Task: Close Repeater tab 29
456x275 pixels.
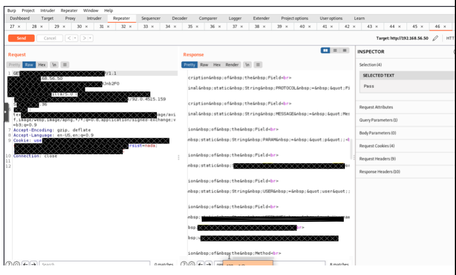Action: [64, 26]
